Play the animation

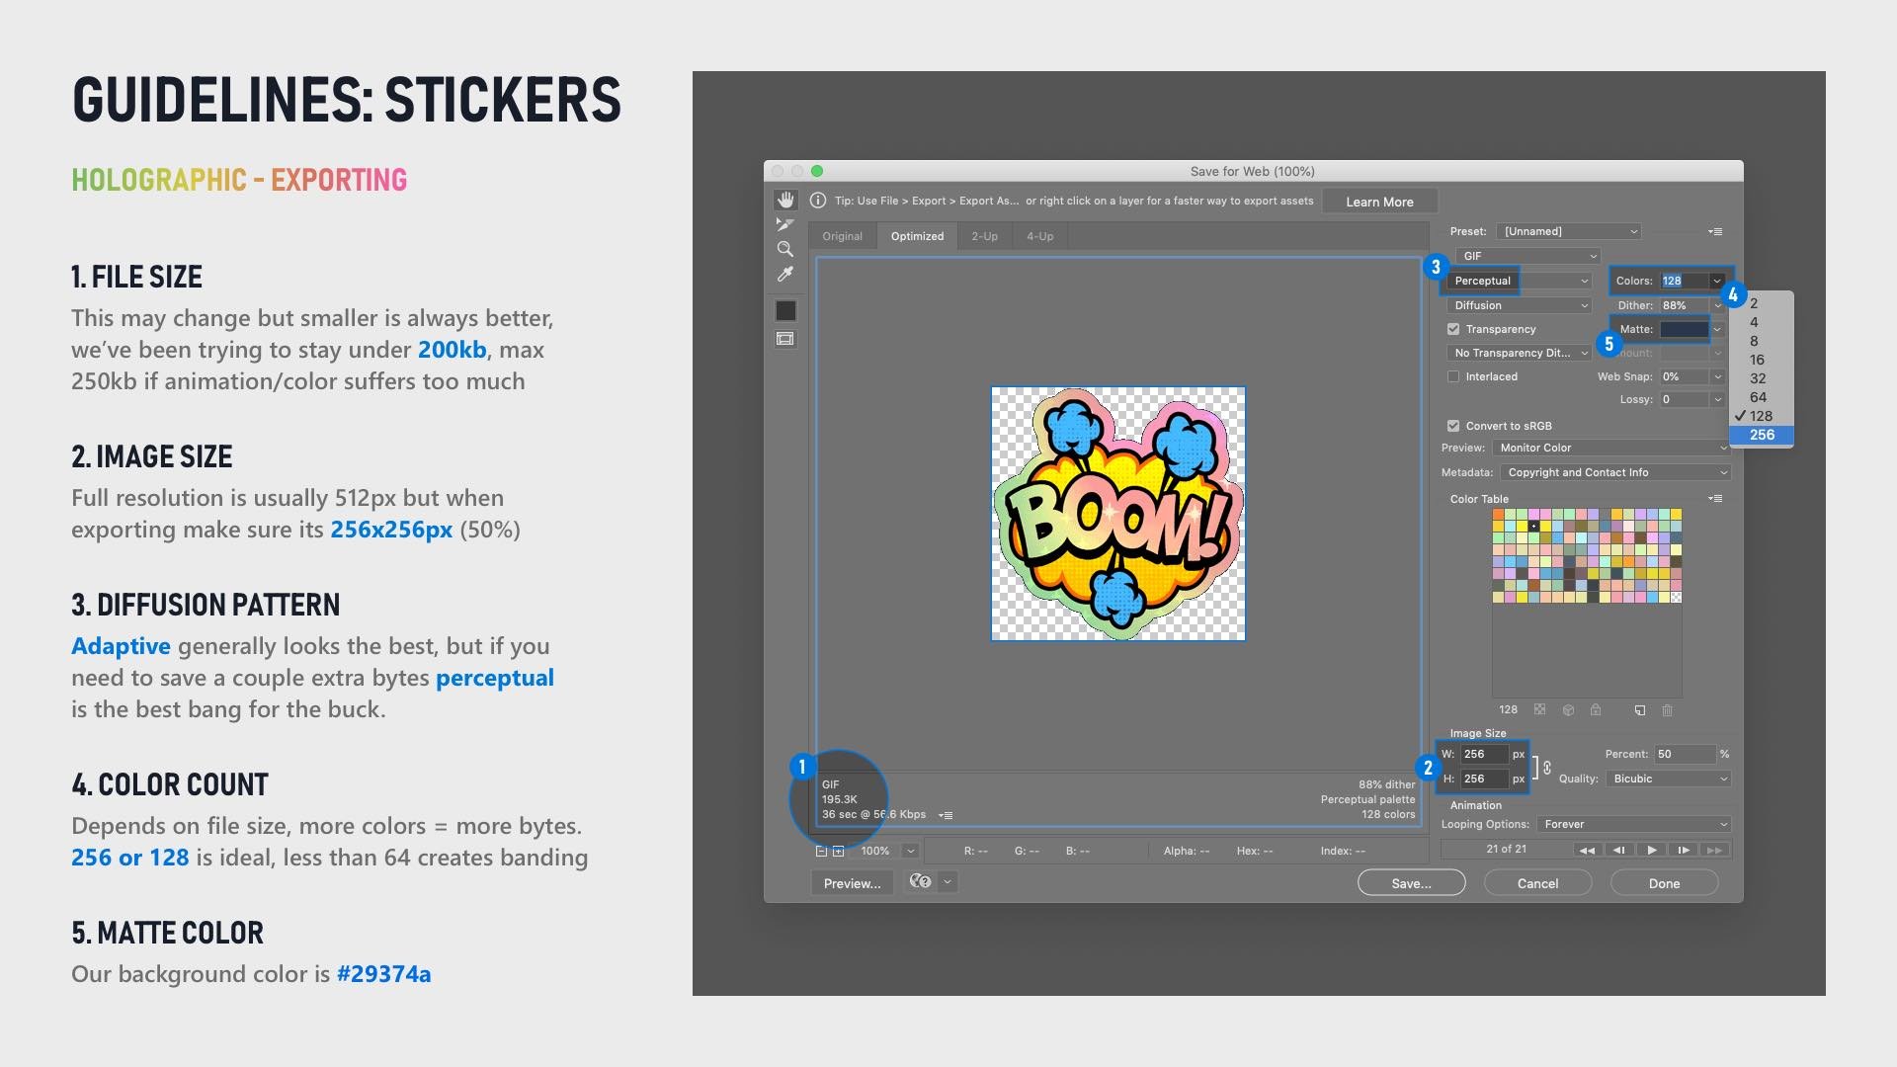1651,850
